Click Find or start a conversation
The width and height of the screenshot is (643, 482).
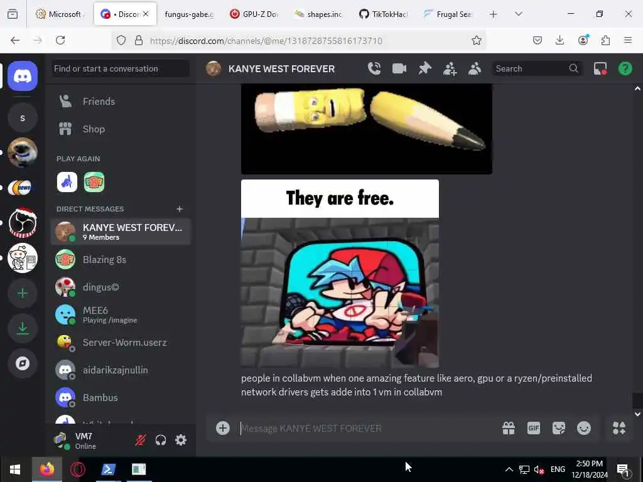coord(121,68)
